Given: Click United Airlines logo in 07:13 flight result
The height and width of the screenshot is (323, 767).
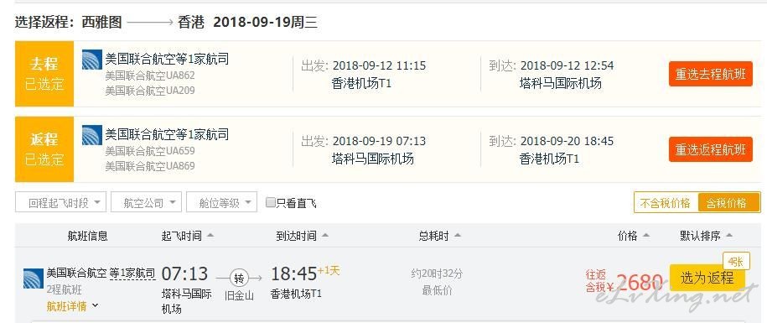Looking at the screenshot, I should pyautogui.click(x=34, y=279).
